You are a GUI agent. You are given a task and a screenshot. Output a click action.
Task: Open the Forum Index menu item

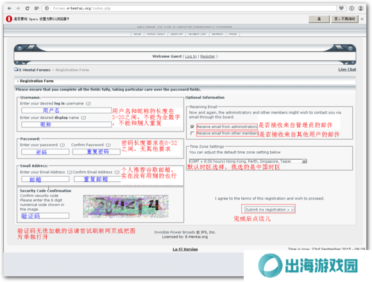pos(156,34)
